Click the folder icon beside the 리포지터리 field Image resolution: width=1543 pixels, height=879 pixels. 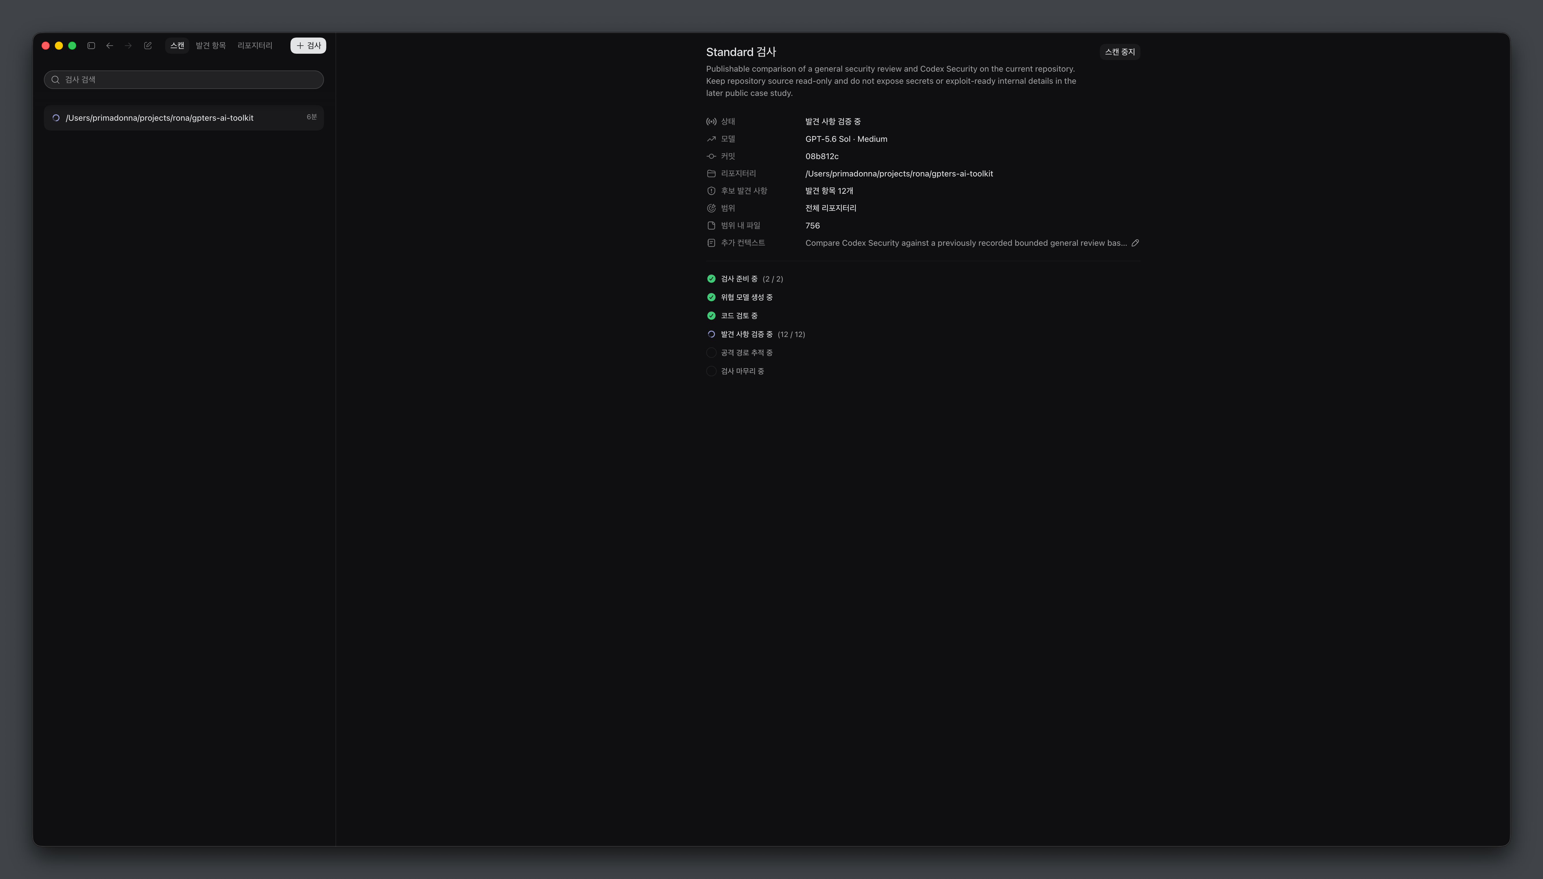[711, 174]
